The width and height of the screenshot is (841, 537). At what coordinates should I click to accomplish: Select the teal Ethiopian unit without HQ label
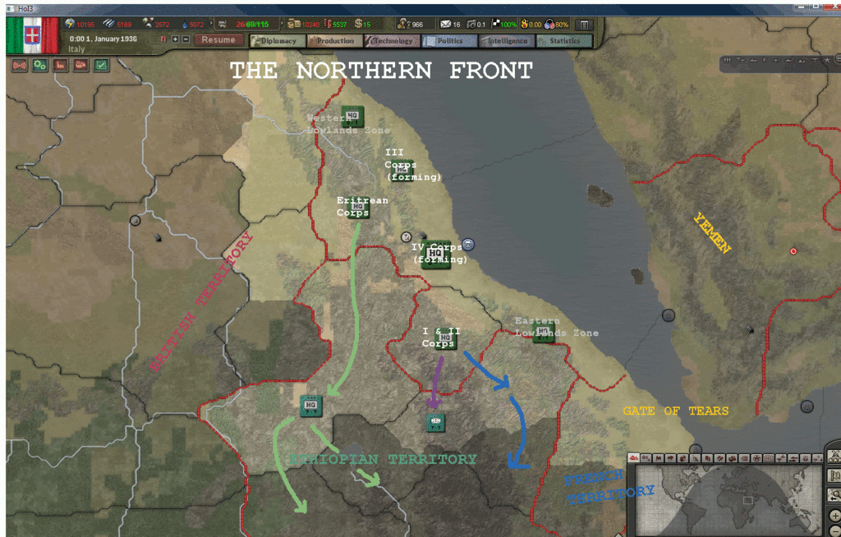coord(435,423)
